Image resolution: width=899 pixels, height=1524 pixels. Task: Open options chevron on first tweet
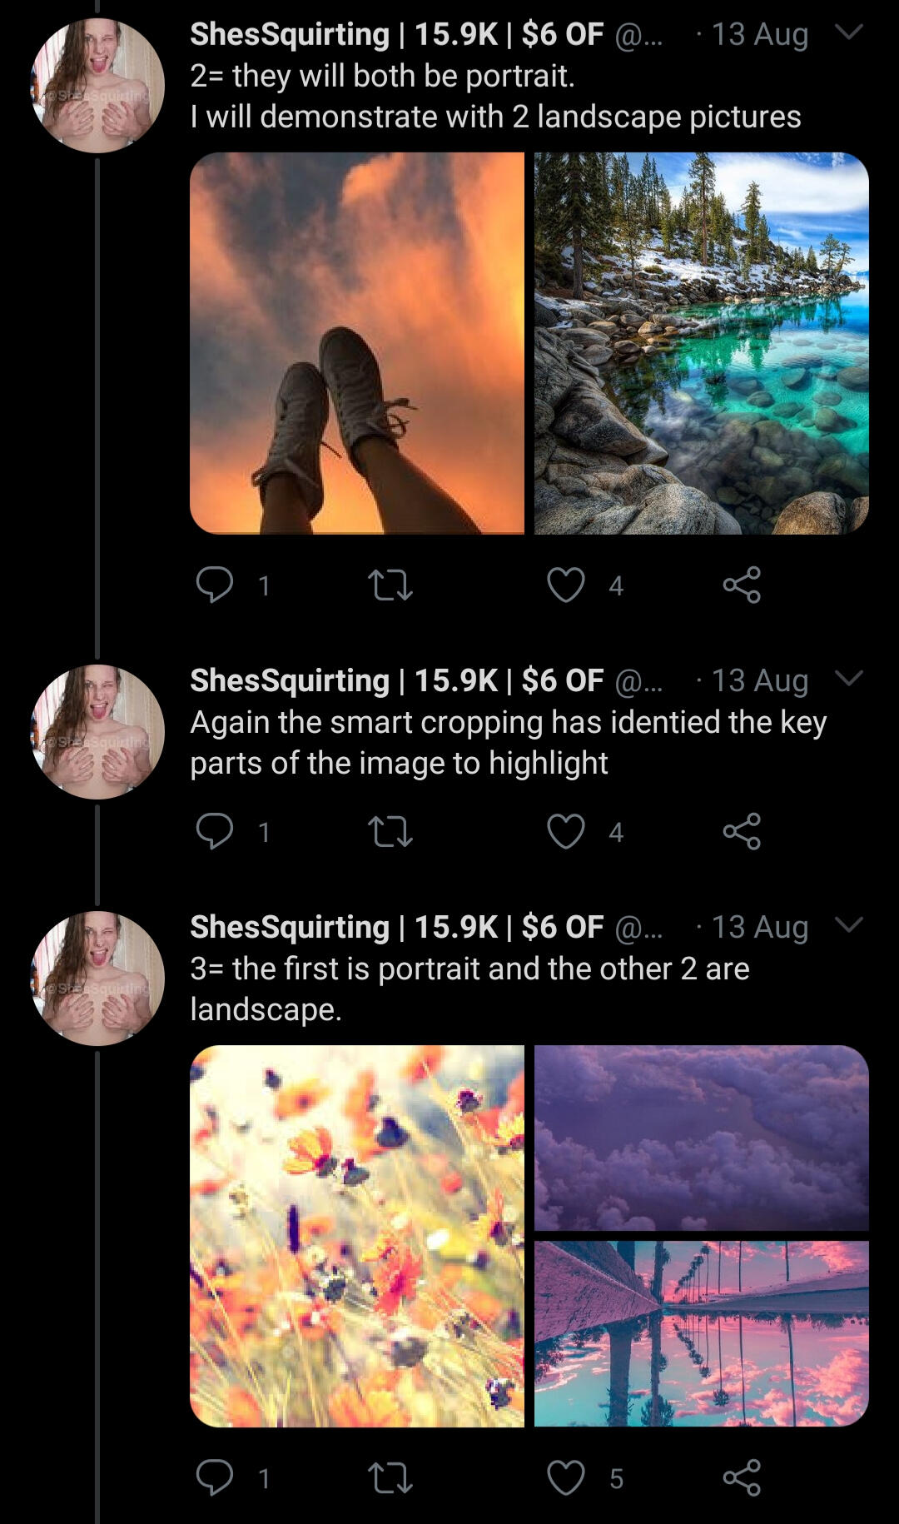coord(848,33)
